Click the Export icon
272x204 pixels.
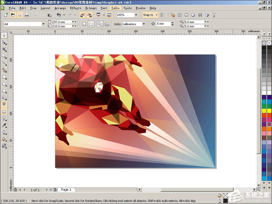point(90,15)
